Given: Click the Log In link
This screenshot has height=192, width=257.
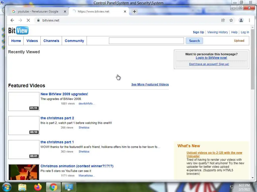Looking at the screenshot, I should [245, 32].
